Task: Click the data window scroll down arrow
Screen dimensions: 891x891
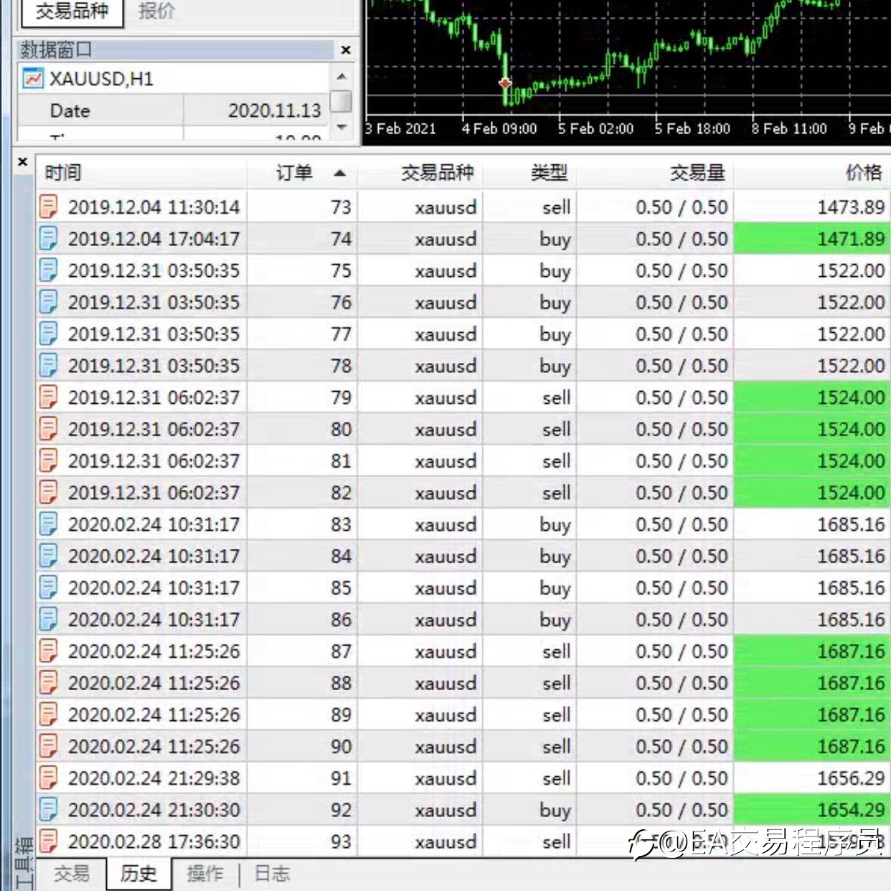Action: click(341, 126)
